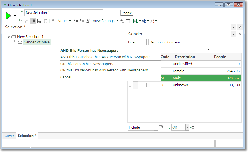248x152 pixels.
Task: Open the dropdown arrow beside the play button
Action: click(x=15, y=16)
